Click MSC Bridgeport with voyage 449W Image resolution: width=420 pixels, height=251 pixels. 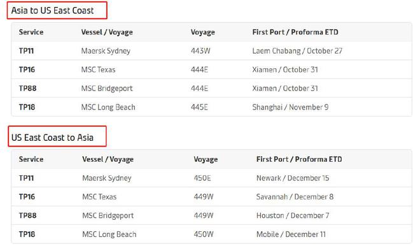tap(108, 215)
